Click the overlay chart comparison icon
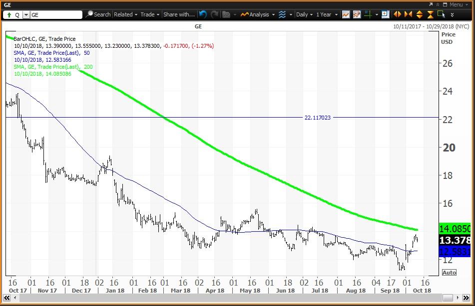Screen dimensions: 475x306 pyautogui.click(x=357, y=14)
